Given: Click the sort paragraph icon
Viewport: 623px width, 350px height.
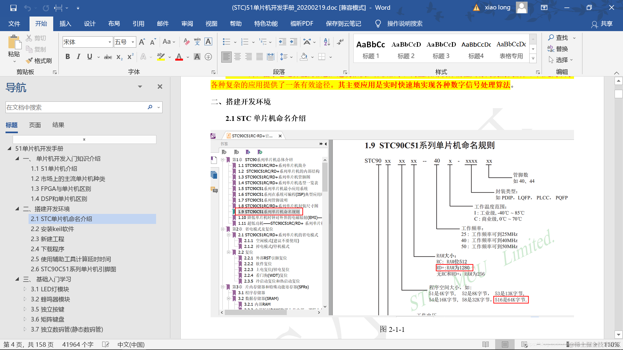Looking at the screenshot, I should click(x=327, y=42).
